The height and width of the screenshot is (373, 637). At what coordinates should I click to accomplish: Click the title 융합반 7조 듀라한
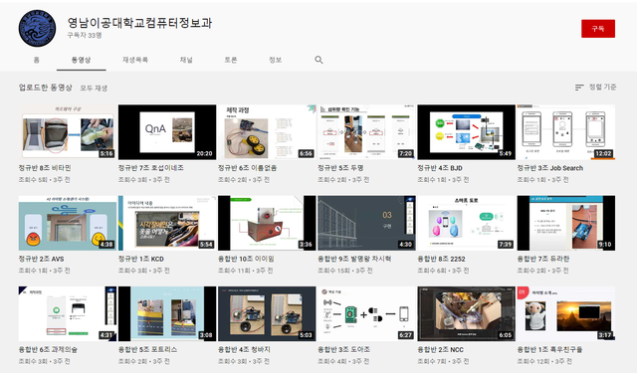pos(543,259)
